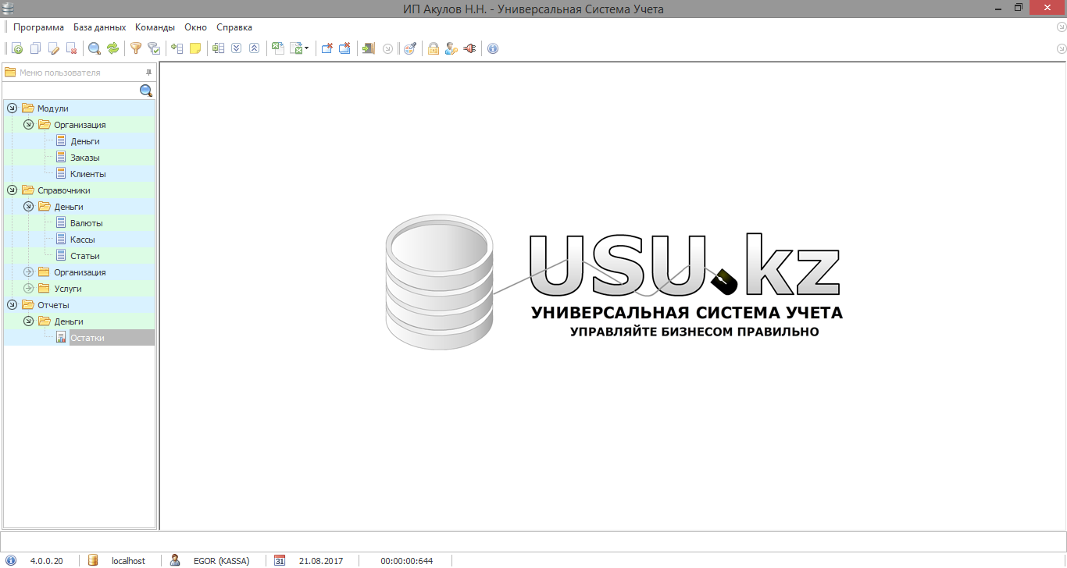Viewport: 1067px width, 568px height.
Task: Click EGOR (KASSA) in status bar
Action: [222, 561]
